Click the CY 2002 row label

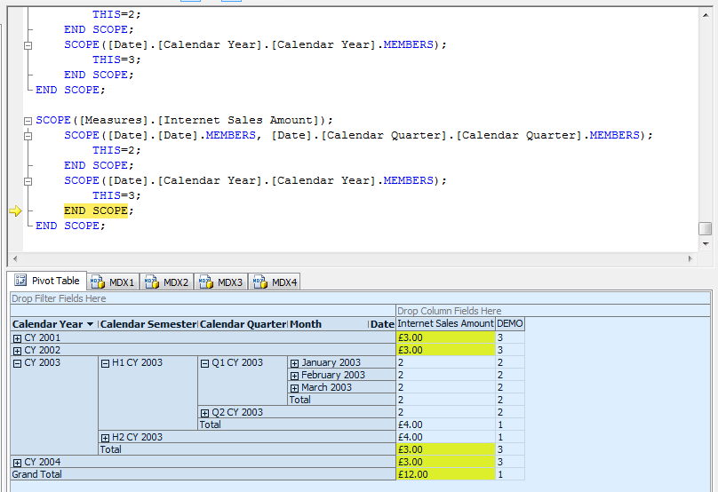pos(42,350)
